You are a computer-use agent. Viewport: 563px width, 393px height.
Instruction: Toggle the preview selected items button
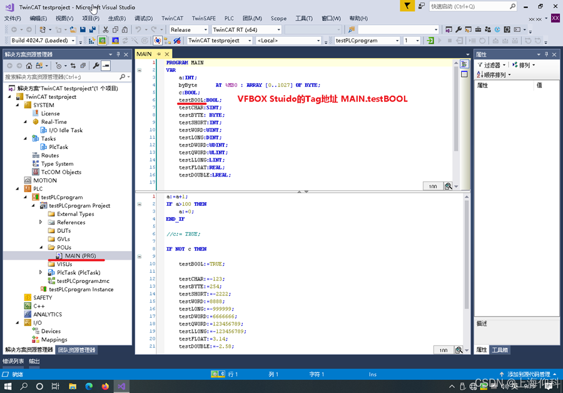coord(106,66)
